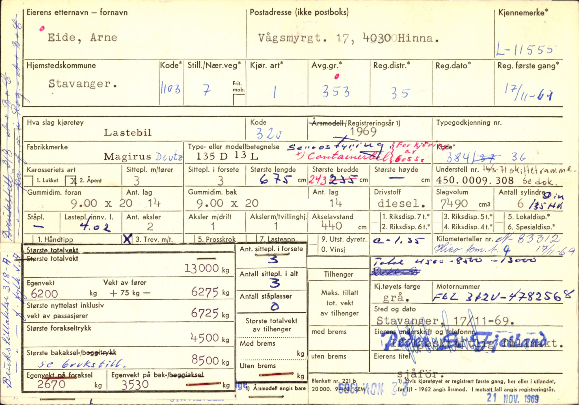Click Avg.gr. value '353'
Screen dimensions: 579x405
pos(336,92)
